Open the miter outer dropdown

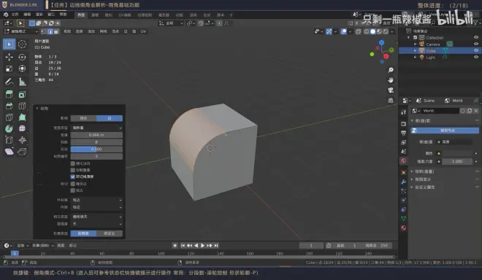pos(96,200)
